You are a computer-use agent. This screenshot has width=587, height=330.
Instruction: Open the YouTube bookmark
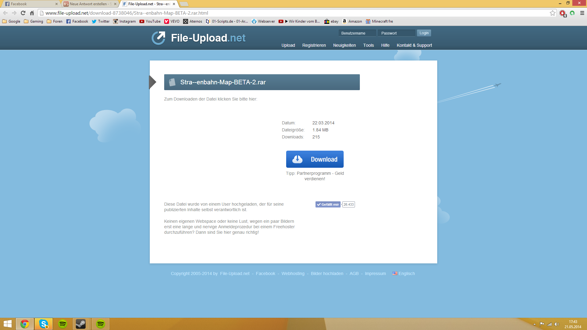pyautogui.click(x=150, y=21)
